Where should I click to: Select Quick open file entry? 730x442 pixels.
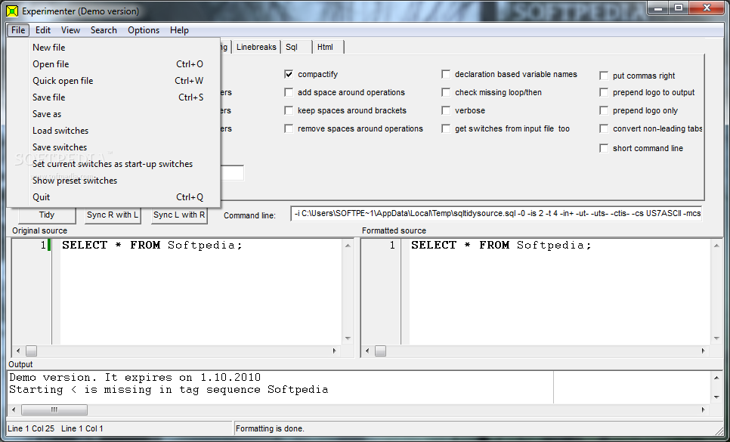pos(113,81)
